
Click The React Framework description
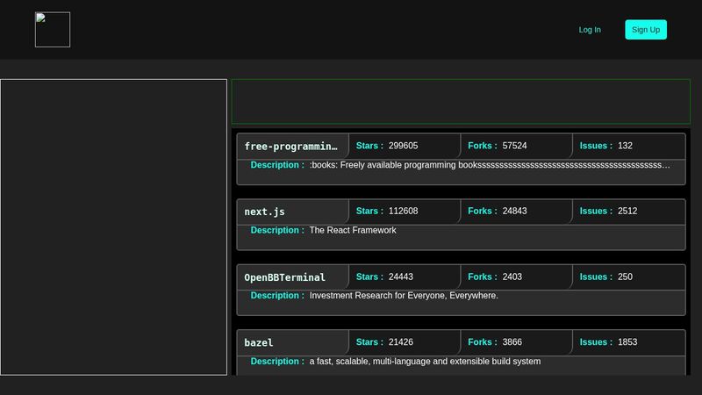pos(353,230)
